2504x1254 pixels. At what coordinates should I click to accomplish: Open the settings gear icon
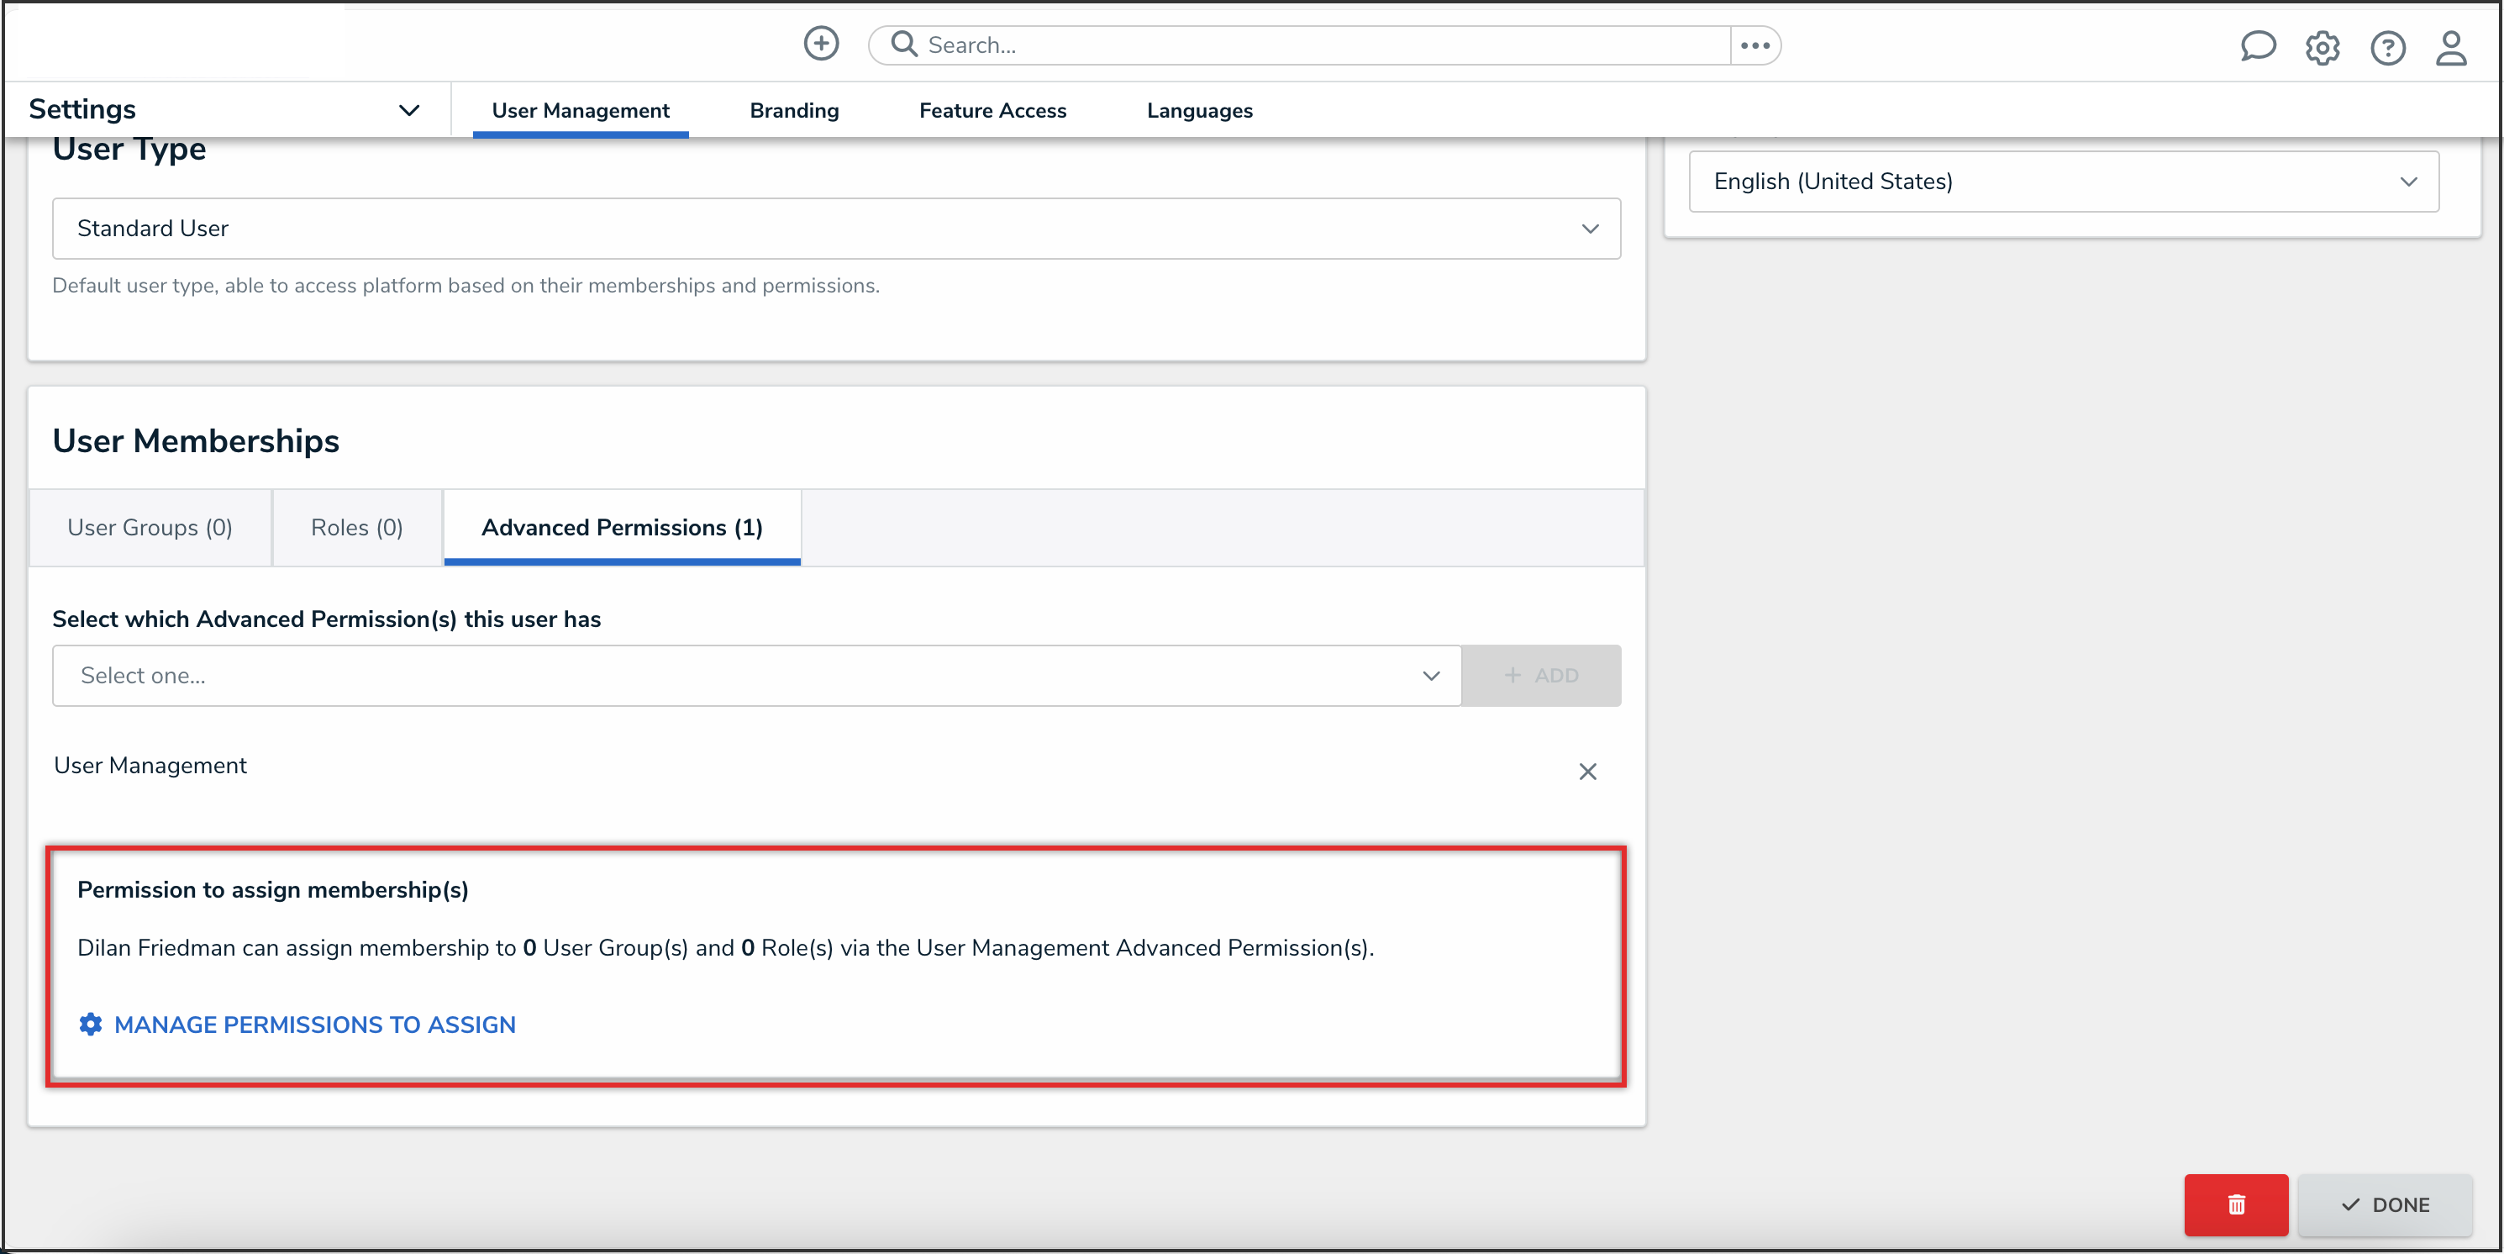[2323, 48]
